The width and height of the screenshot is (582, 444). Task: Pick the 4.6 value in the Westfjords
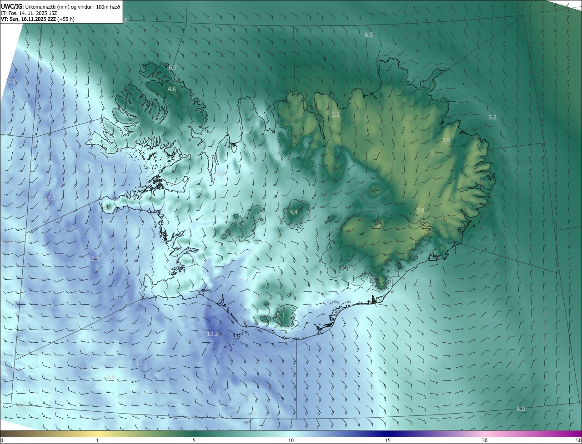[x=172, y=89]
